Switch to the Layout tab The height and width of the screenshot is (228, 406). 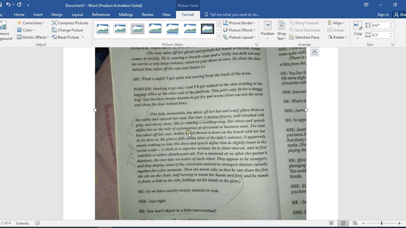click(77, 15)
